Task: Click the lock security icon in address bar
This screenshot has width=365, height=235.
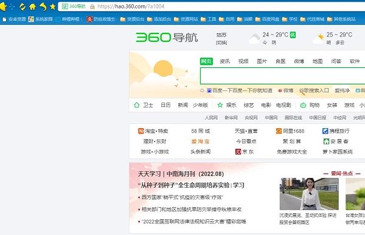Action: [92, 7]
